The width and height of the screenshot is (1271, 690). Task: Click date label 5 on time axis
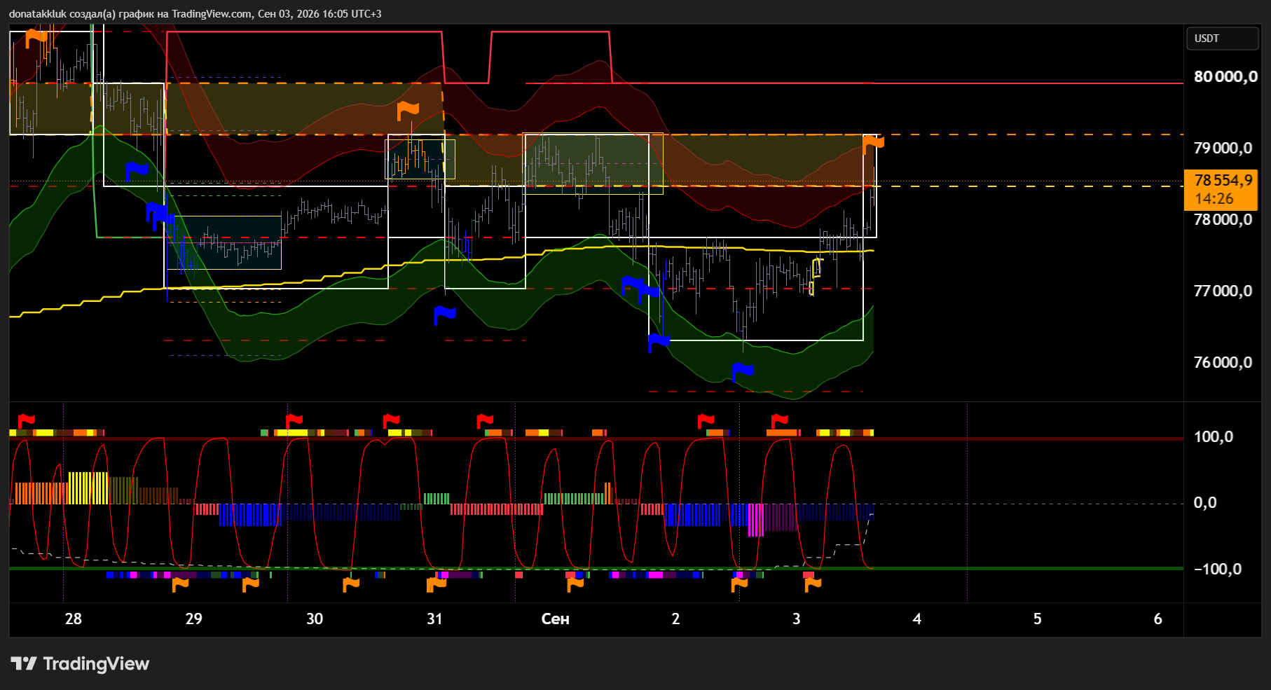1037,619
